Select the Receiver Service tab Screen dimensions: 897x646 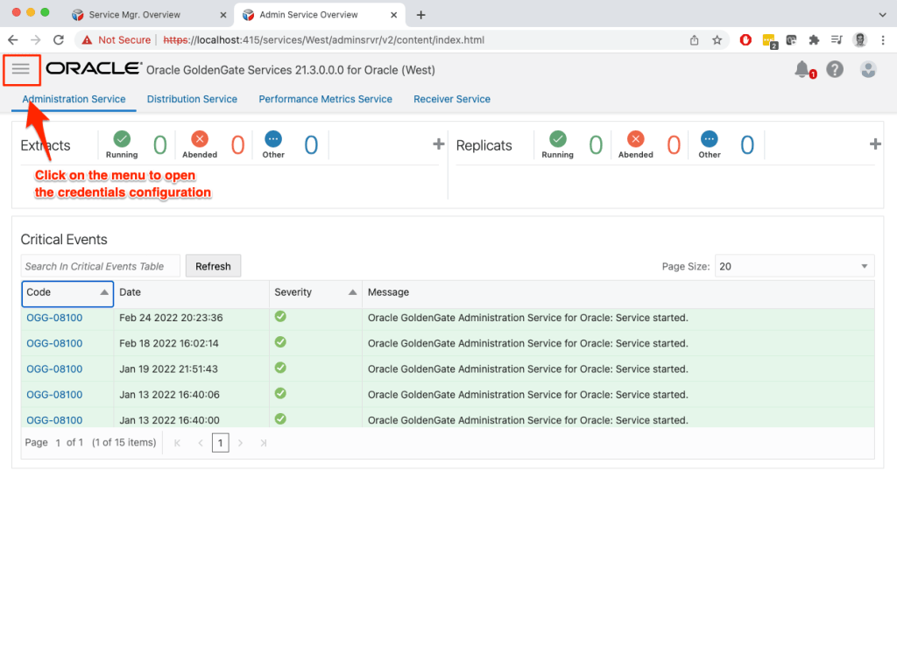coord(451,99)
